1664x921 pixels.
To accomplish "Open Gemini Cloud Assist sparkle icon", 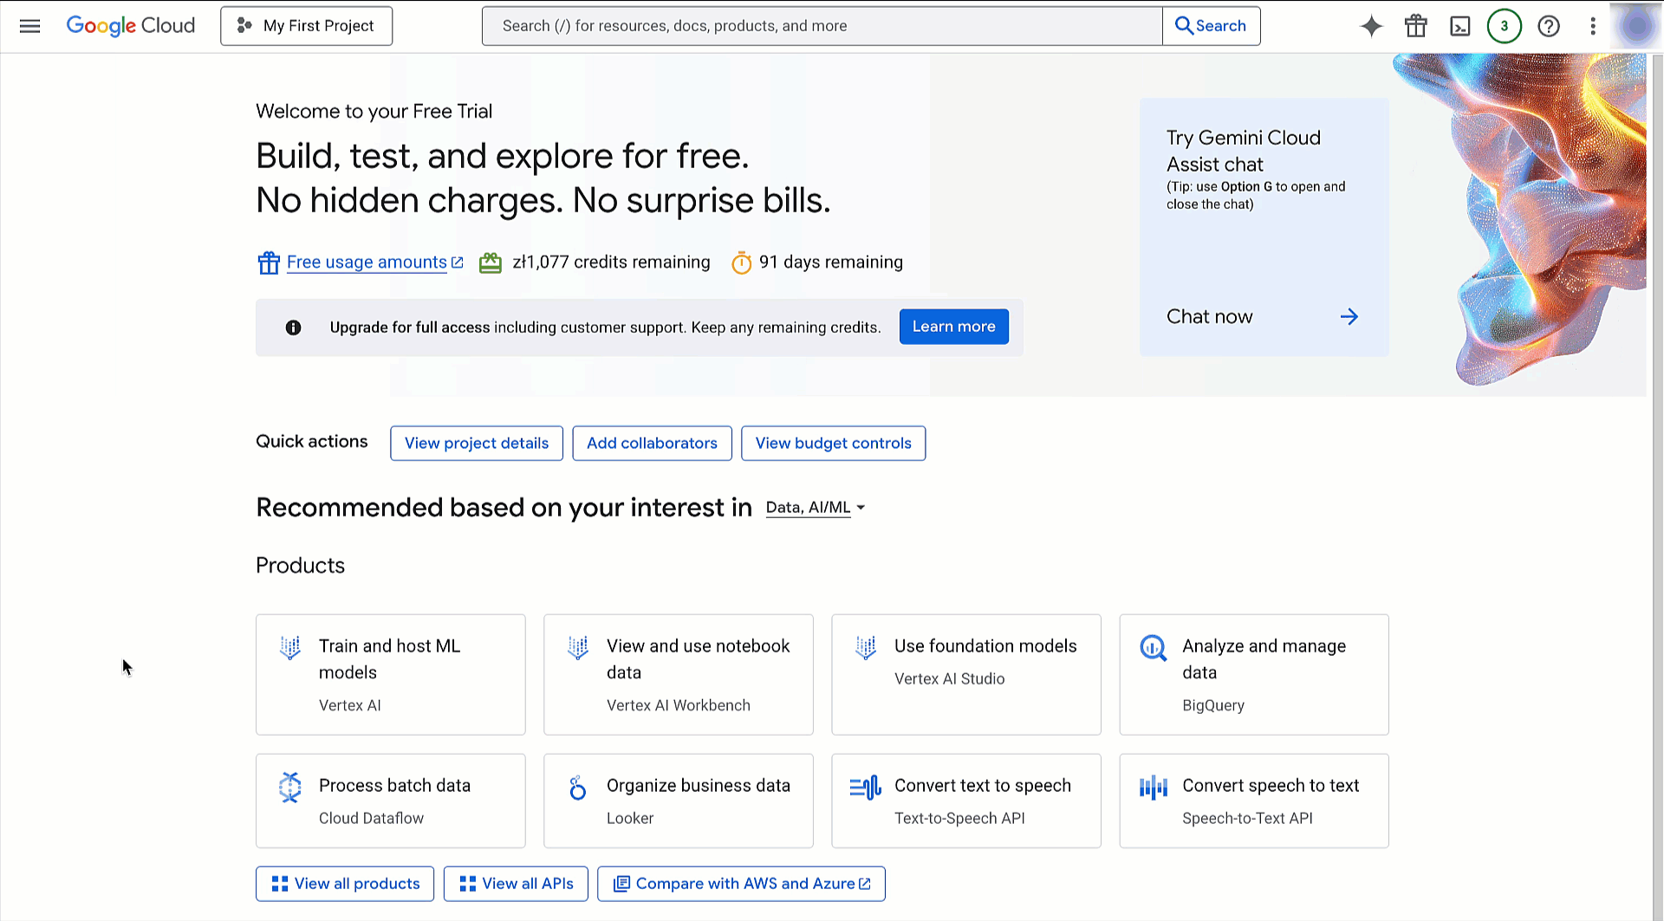I will tap(1371, 26).
